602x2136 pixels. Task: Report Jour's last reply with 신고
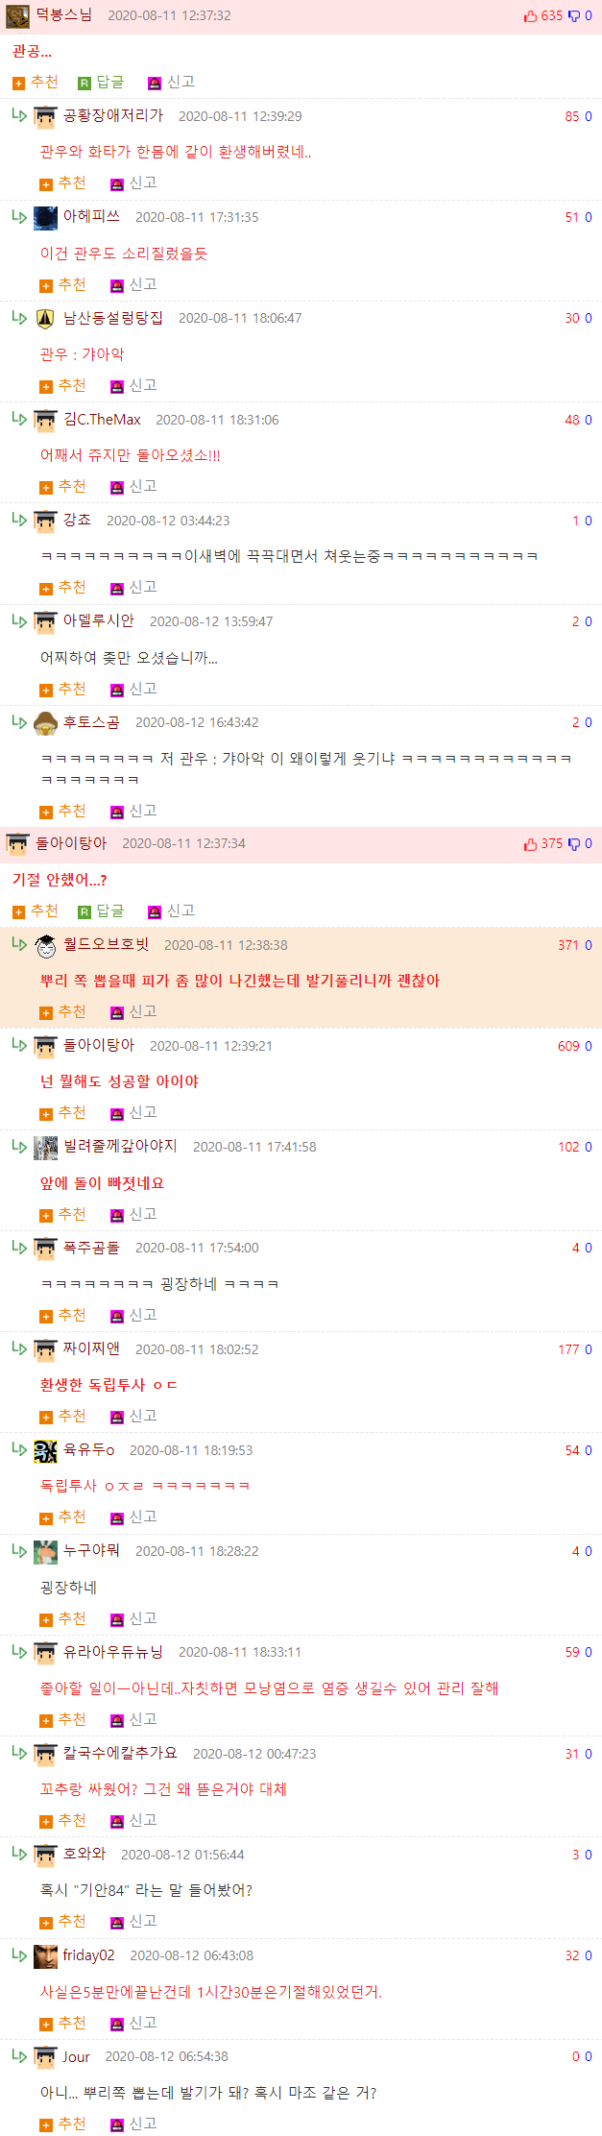(133, 2124)
